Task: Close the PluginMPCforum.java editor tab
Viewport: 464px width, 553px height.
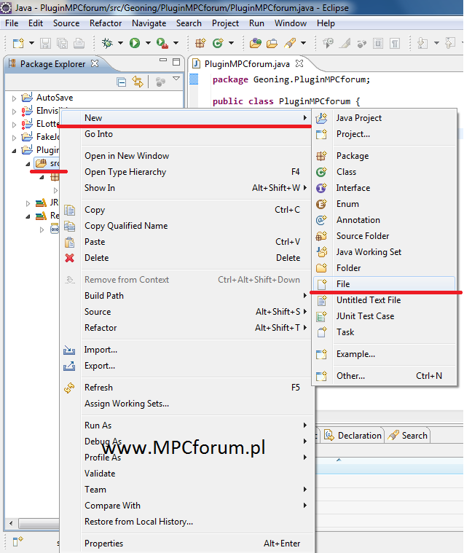Action: point(299,63)
